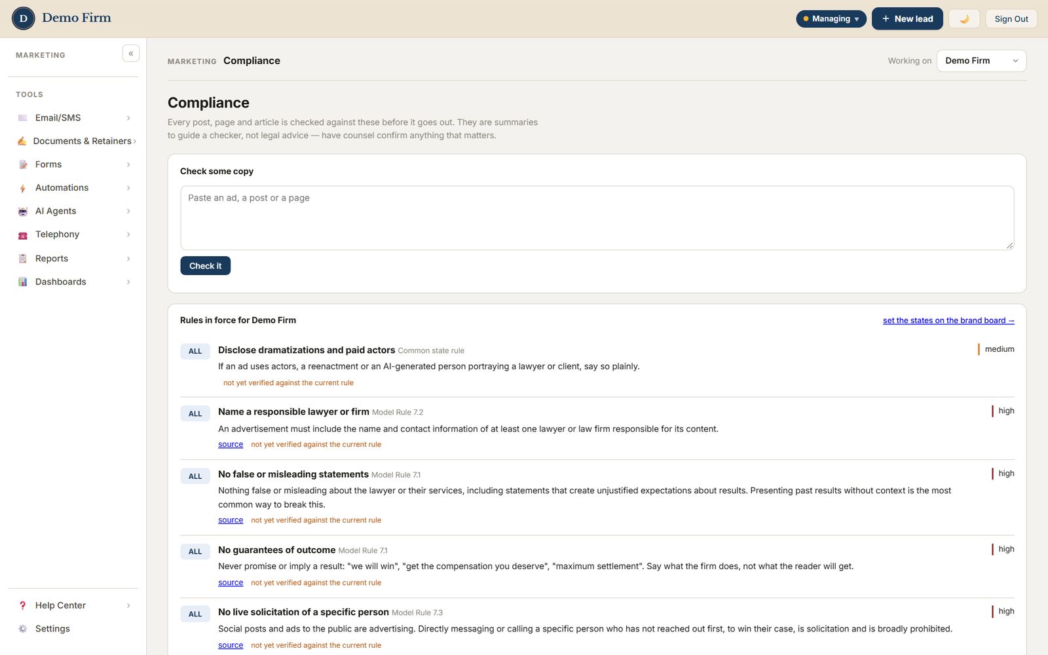Click the Documents & Retainers signing icon

click(22, 141)
